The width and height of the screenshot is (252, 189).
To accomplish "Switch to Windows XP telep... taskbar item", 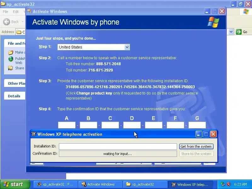I will click(190, 184).
